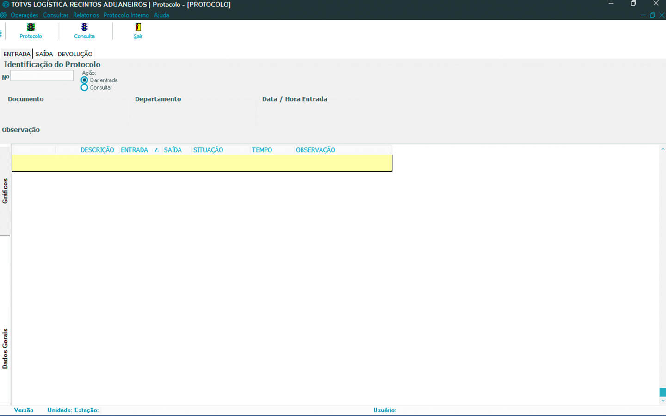Show the Gráficos side panel tab
The width and height of the screenshot is (666, 416).
pos(5,191)
